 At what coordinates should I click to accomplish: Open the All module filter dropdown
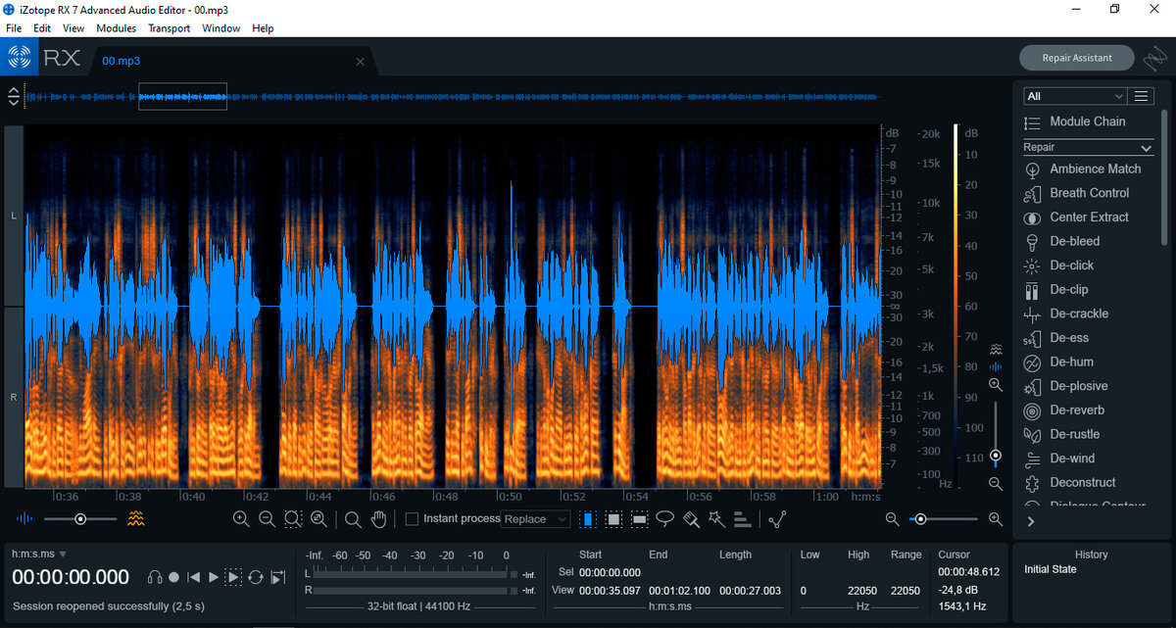coord(1075,96)
